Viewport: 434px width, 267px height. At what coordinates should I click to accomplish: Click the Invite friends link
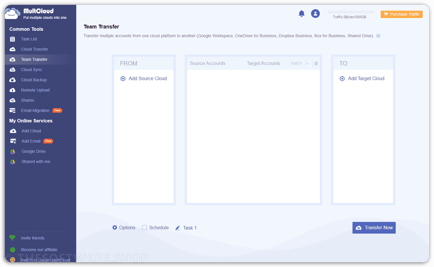[x=33, y=238]
